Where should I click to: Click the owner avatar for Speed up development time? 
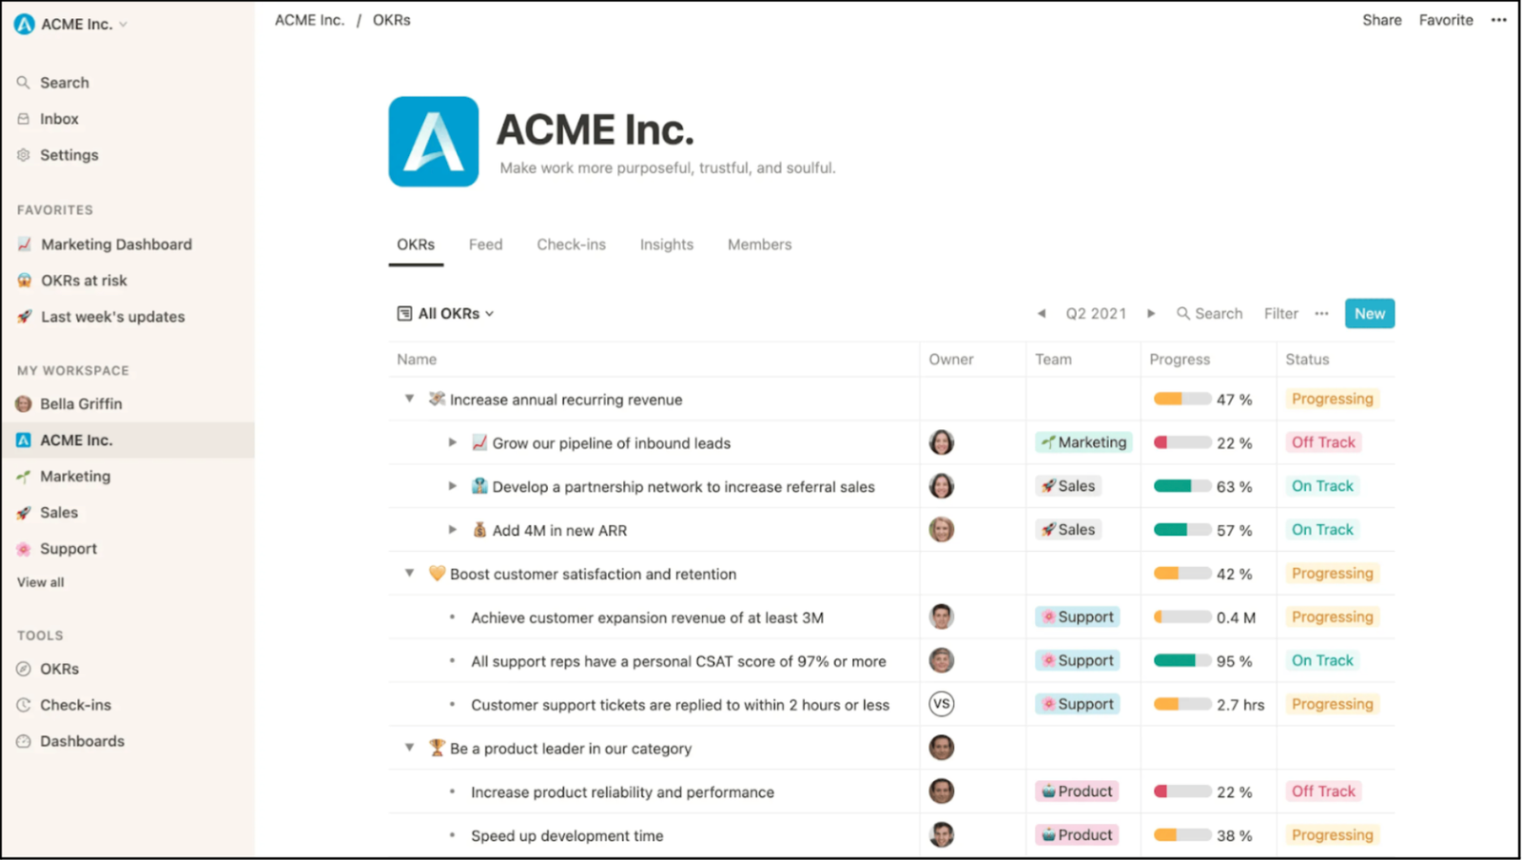coord(942,834)
